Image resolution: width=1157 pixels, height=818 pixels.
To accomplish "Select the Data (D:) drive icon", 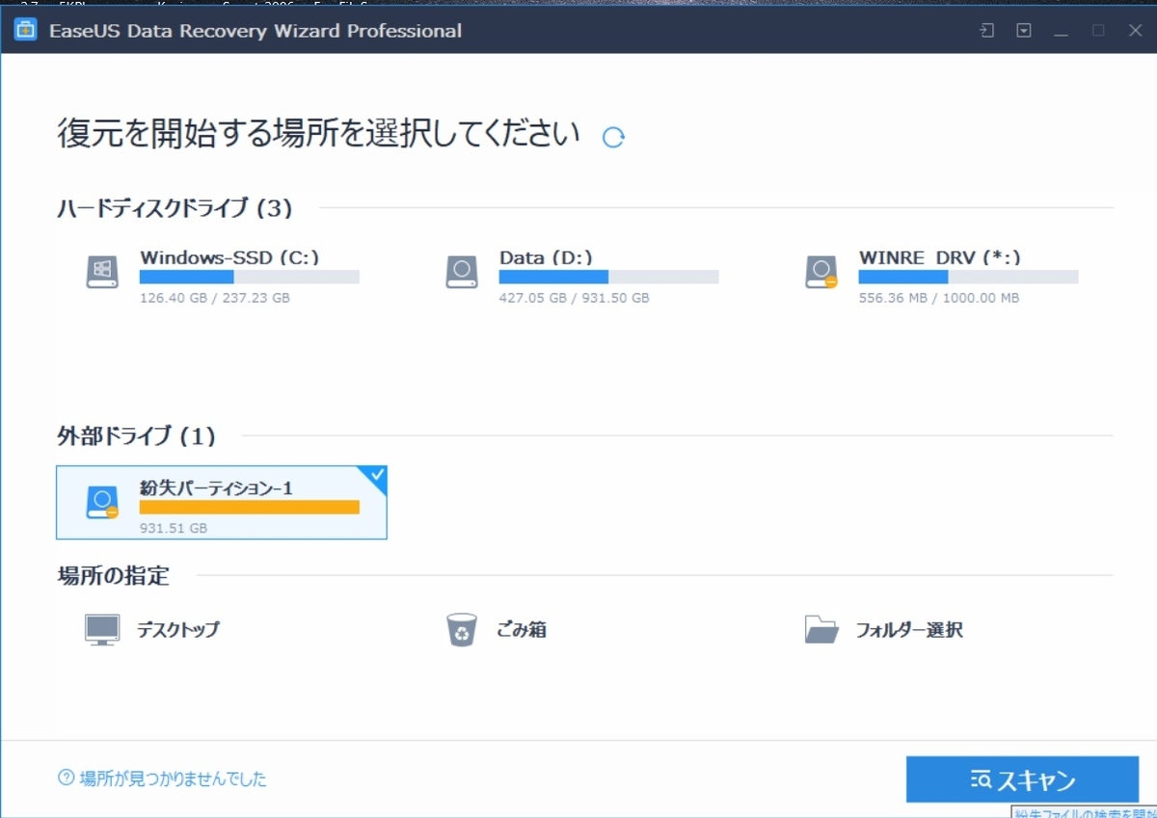I will 461,273.
